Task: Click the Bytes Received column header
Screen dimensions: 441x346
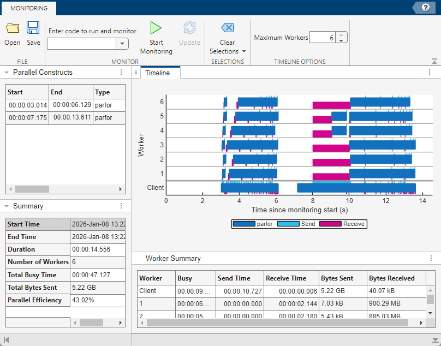Action: click(x=397, y=278)
